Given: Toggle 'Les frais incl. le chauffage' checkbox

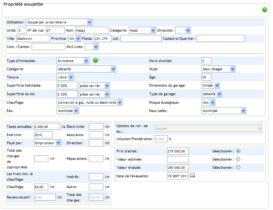Looking at the screenshot, I should 37,177.
